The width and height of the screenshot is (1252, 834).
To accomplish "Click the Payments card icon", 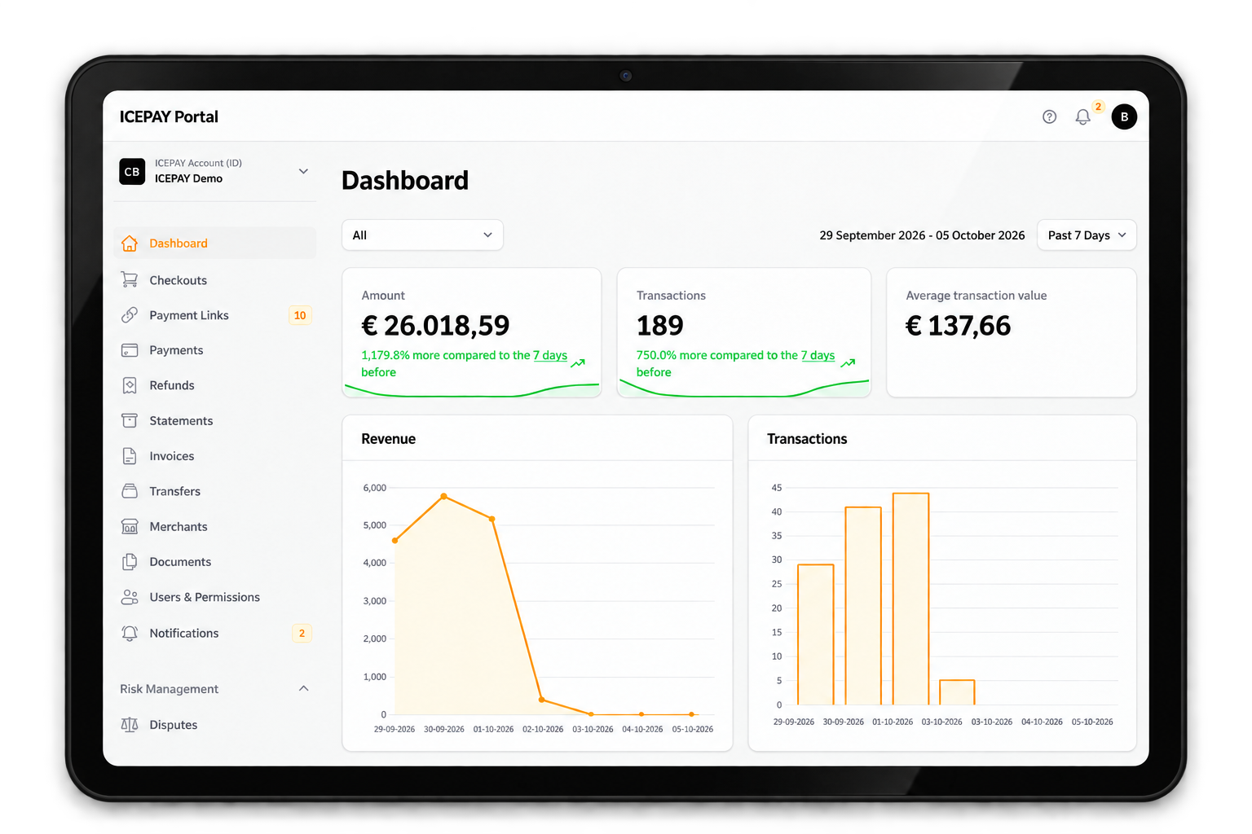I will 130,350.
